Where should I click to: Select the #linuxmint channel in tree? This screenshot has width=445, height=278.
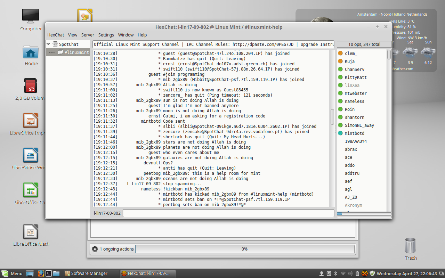pyautogui.click(x=76, y=52)
